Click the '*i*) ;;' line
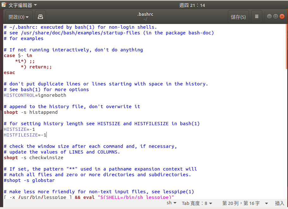This screenshot has width=288, height=209. [25, 61]
